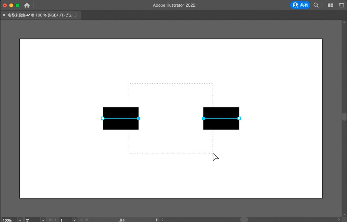Open the artboard navigation dropdown
This screenshot has height=222, width=347.
click(x=75, y=220)
